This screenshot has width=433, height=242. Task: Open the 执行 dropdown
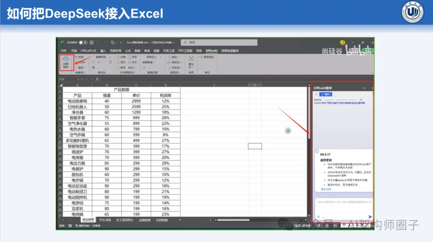[x=132, y=68]
